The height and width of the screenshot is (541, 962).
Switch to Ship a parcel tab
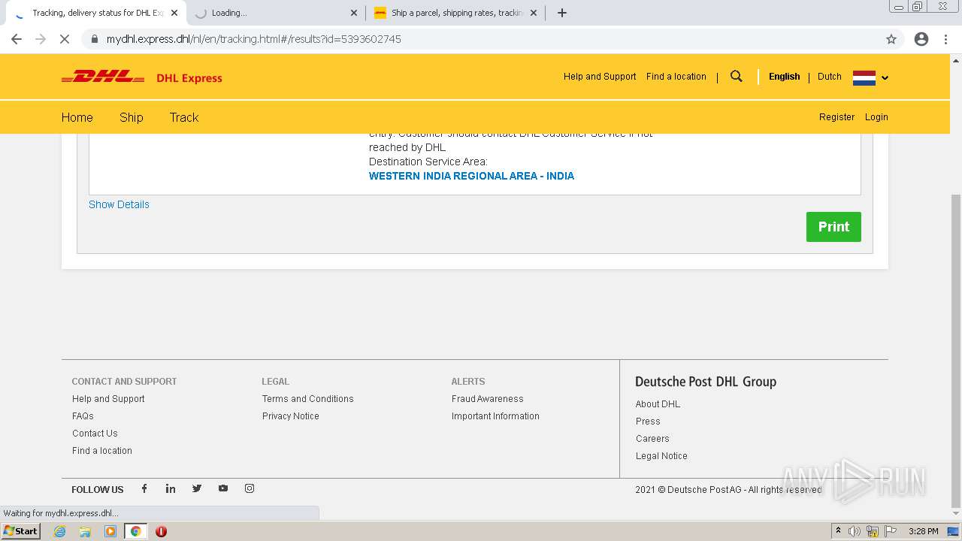[455, 13]
